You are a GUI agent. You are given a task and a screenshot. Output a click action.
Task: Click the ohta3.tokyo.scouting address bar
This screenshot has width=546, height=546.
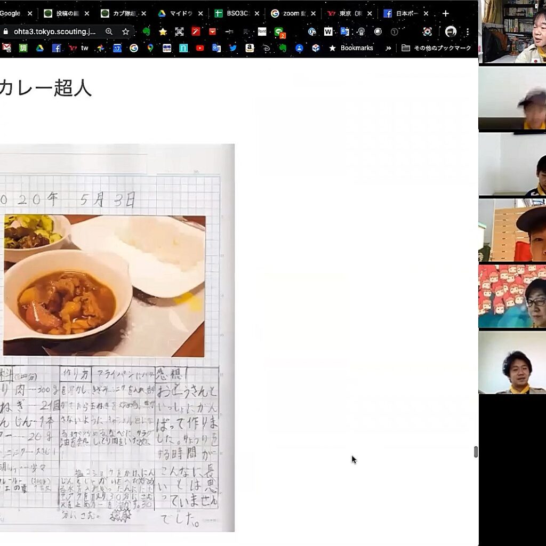click(x=55, y=31)
